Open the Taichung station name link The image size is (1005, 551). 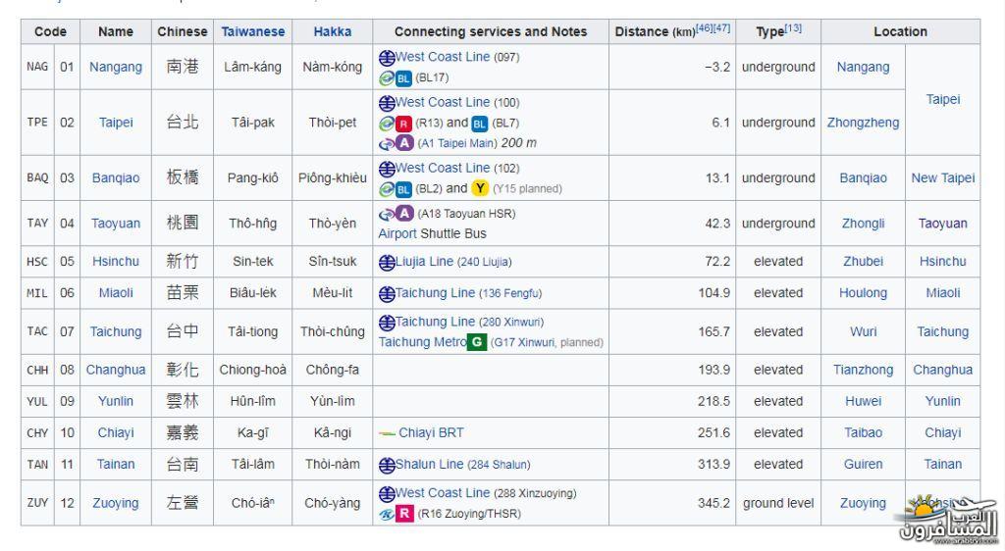pyautogui.click(x=116, y=332)
